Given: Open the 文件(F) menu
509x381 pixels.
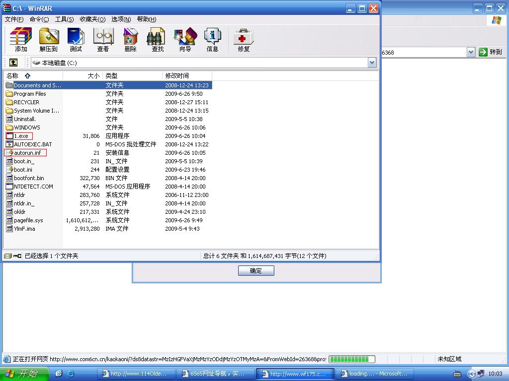Looking at the screenshot, I should 14,19.
